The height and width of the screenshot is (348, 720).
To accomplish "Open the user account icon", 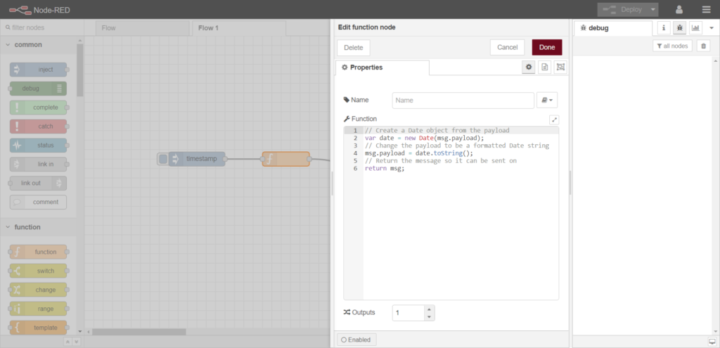I will pyautogui.click(x=679, y=10).
